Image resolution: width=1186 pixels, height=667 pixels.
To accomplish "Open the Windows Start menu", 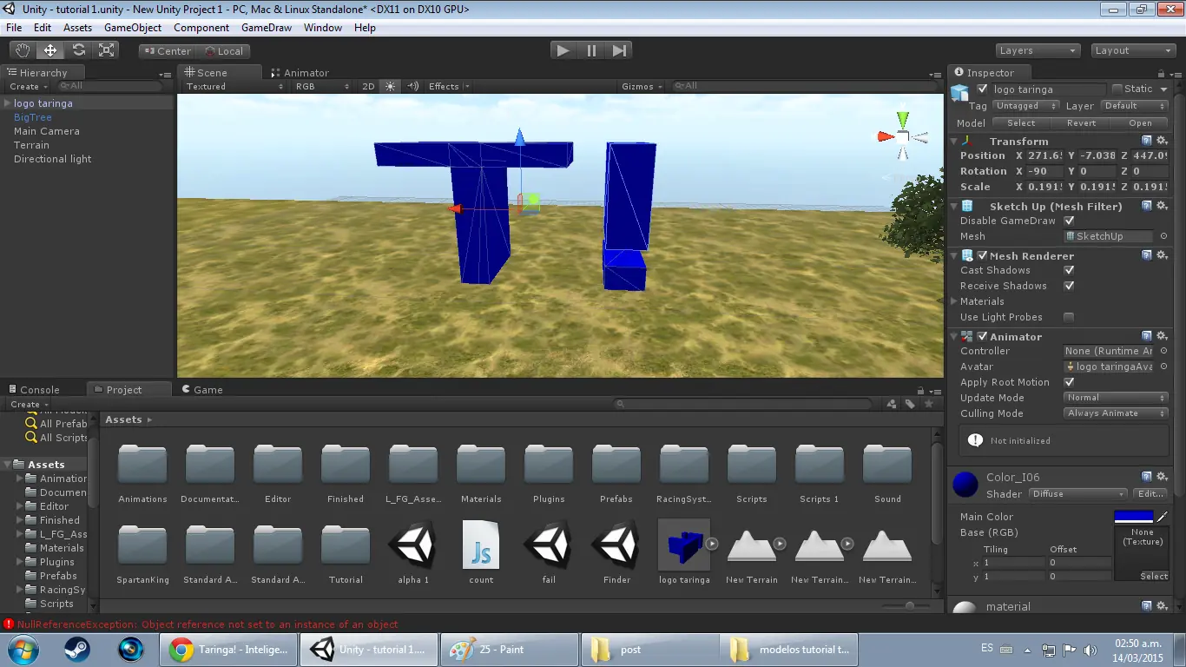I will (x=22, y=649).
